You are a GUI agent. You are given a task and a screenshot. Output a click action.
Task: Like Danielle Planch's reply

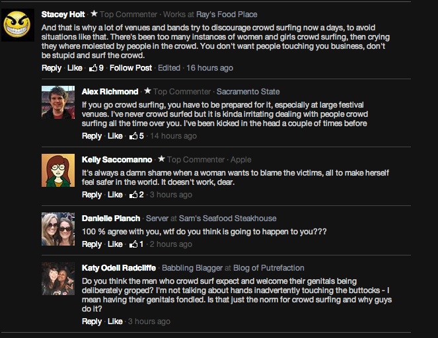(x=115, y=244)
